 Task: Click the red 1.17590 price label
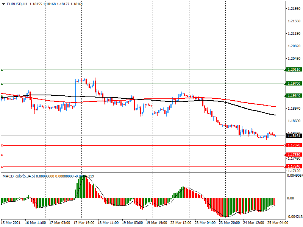pos(294,155)
